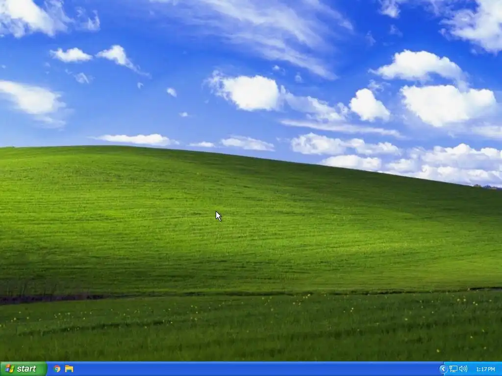This screenshot has height=376, width=502.
Task: Click the 1:17 PM clock
Action: coord(485,369)
